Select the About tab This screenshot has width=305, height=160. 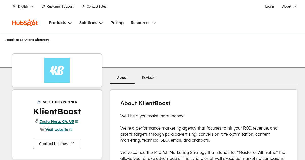tap(122, 78)
